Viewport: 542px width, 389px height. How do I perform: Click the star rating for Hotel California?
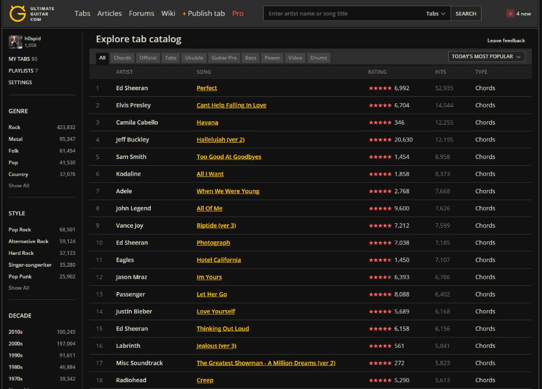click(380, 260)
